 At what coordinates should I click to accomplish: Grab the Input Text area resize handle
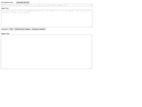(92, 26)
